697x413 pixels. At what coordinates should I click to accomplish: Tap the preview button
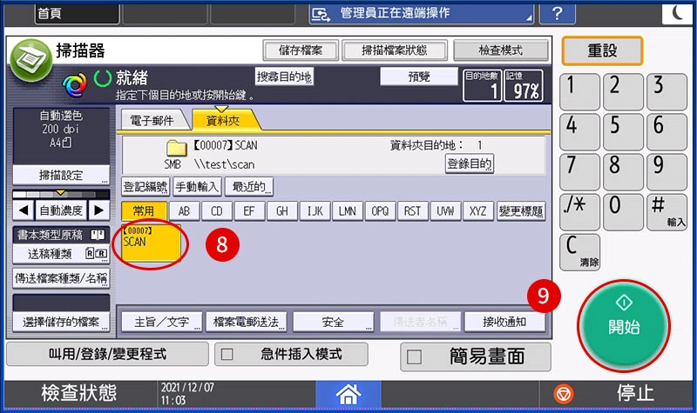(x=419, y=77)
